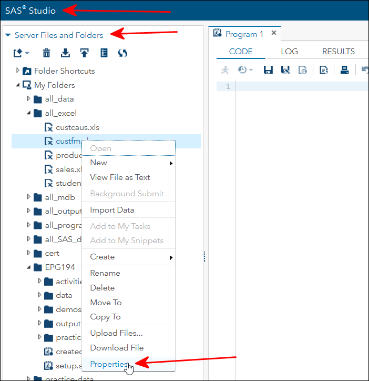The height and width of the screenshot is (381, 369).
Task: Click the panel splitter handle dots
Action: (204, 257)
